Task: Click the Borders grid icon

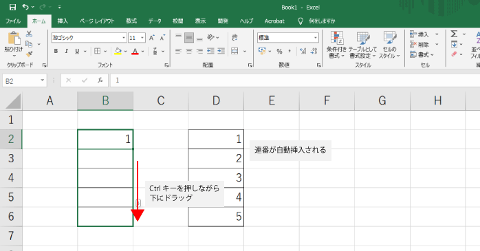Action: [98, 51]
